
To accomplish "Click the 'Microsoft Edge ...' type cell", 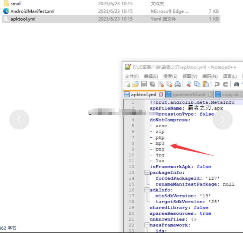I will click(170, 11).
